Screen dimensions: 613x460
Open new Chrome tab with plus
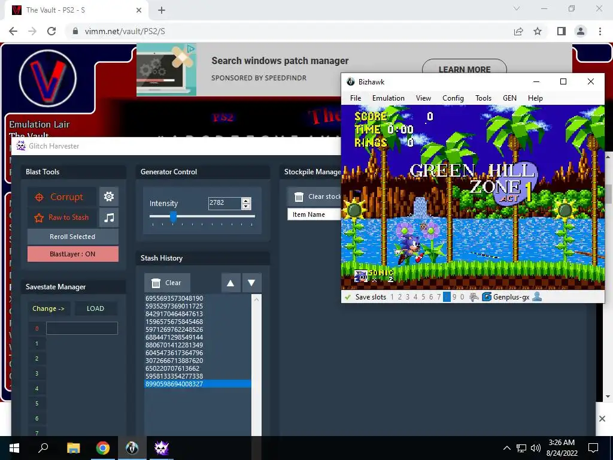point(162,10)
